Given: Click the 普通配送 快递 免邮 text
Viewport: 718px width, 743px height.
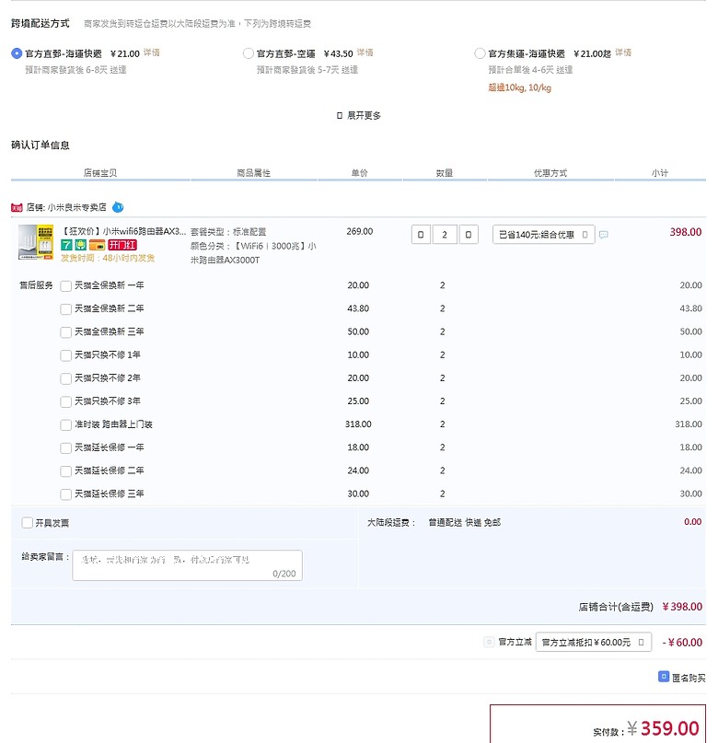Looking at the screenshot, I should click(464, 522).
